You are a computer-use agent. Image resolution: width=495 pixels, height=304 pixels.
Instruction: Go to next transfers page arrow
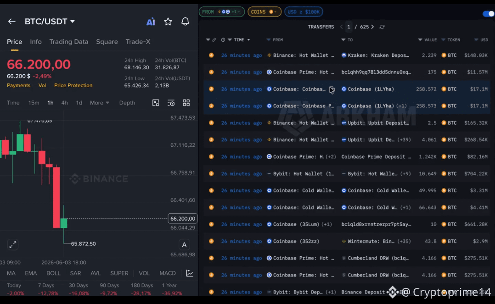[372, 27]
